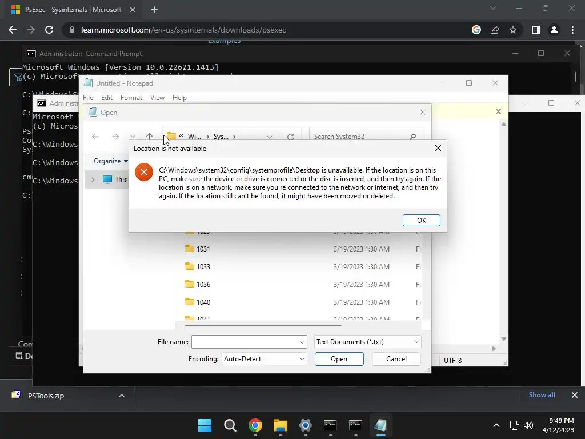The image size is (585, 439).
Task: Reload the Chrome page
Action: click(x=49, y=30)
